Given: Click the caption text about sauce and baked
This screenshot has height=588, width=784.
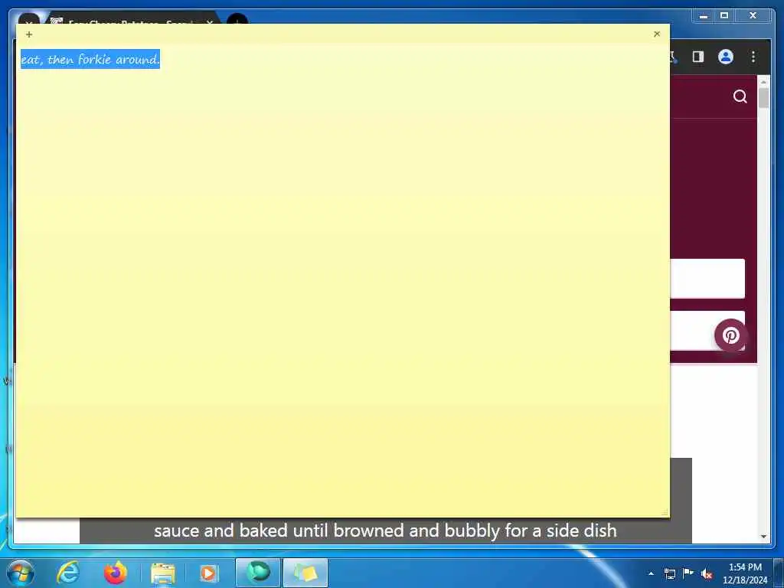Looking at the screenshot, I should click(386, 531).
